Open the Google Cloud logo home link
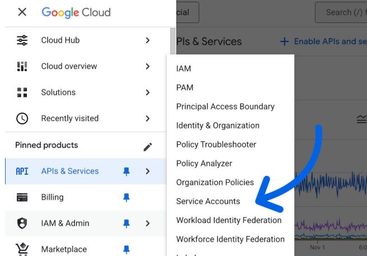Screen dimensions: 367x256 (76, 12)
